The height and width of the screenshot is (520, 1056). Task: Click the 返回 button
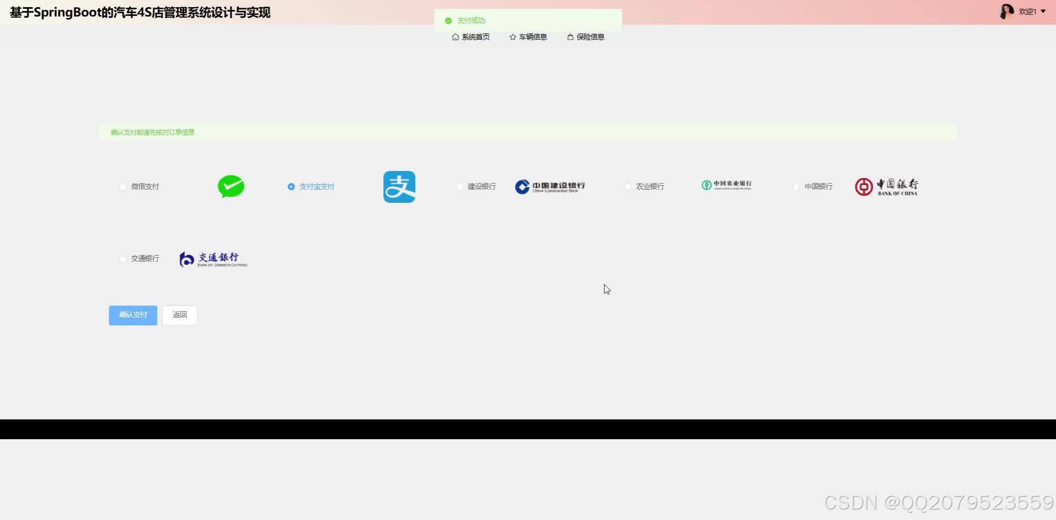[x=180, y=316]
